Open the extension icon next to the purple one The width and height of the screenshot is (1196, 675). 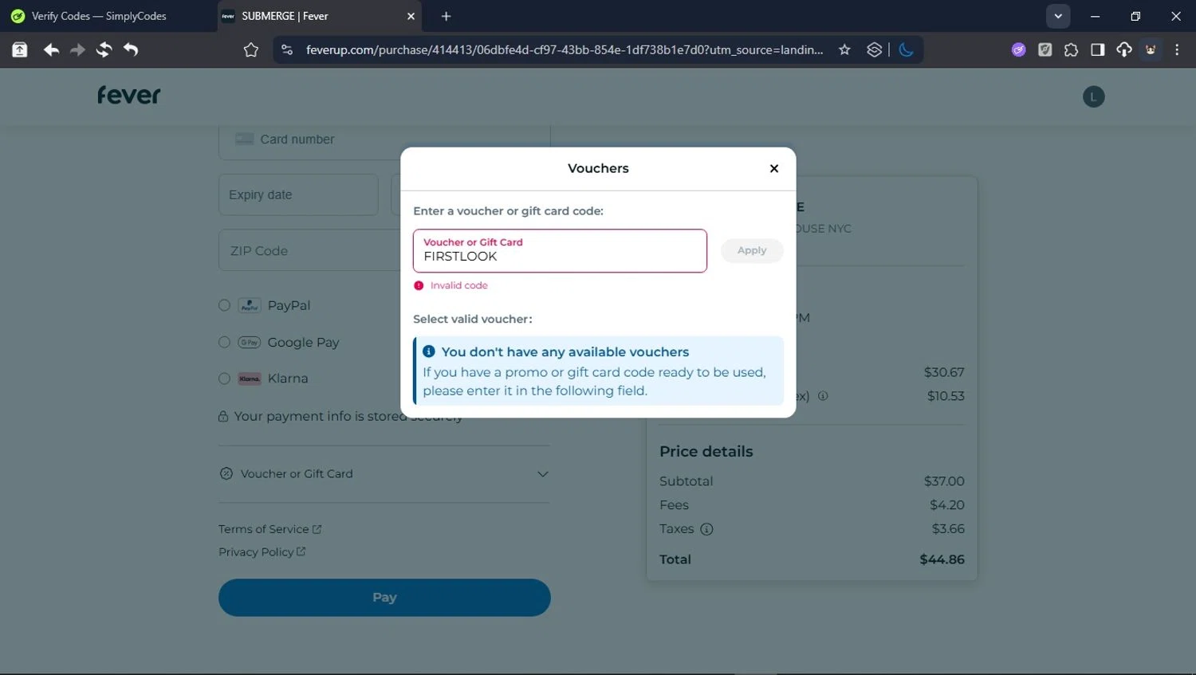[1045, 49]
